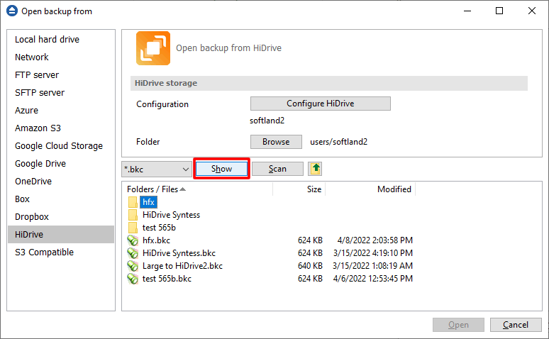Viewport: 549px width, 339px height.
Task: Click the 3/15/2022 4:19:10 PM date
Action: (x=373, y=253)
